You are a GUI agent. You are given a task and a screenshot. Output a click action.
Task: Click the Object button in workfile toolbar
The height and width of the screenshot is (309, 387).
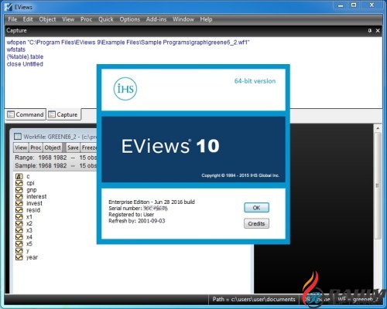click(x=53, y=148)
